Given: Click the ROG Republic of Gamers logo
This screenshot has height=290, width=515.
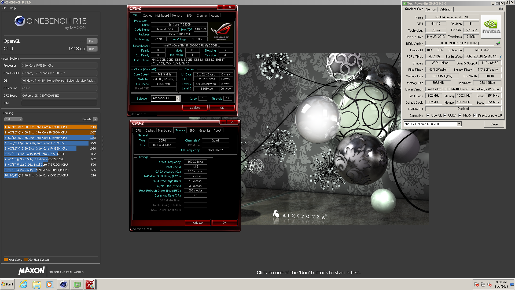Looking at the screenshot, I should [221, 31].
